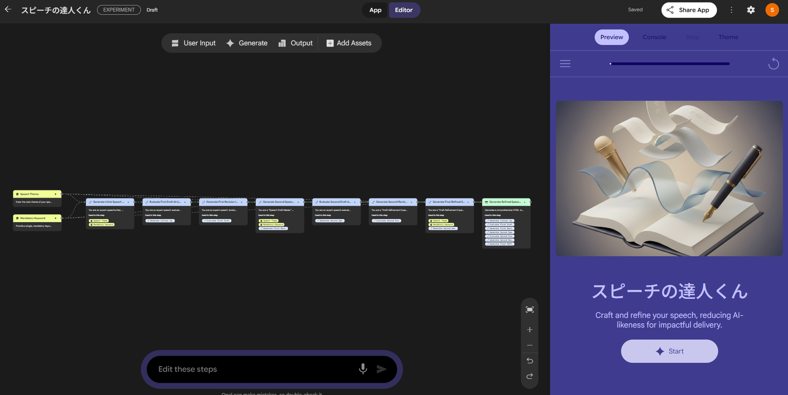Expand the Speech Theme node's play arrow
The image size is (788, 395).
(x=55, y=194)
